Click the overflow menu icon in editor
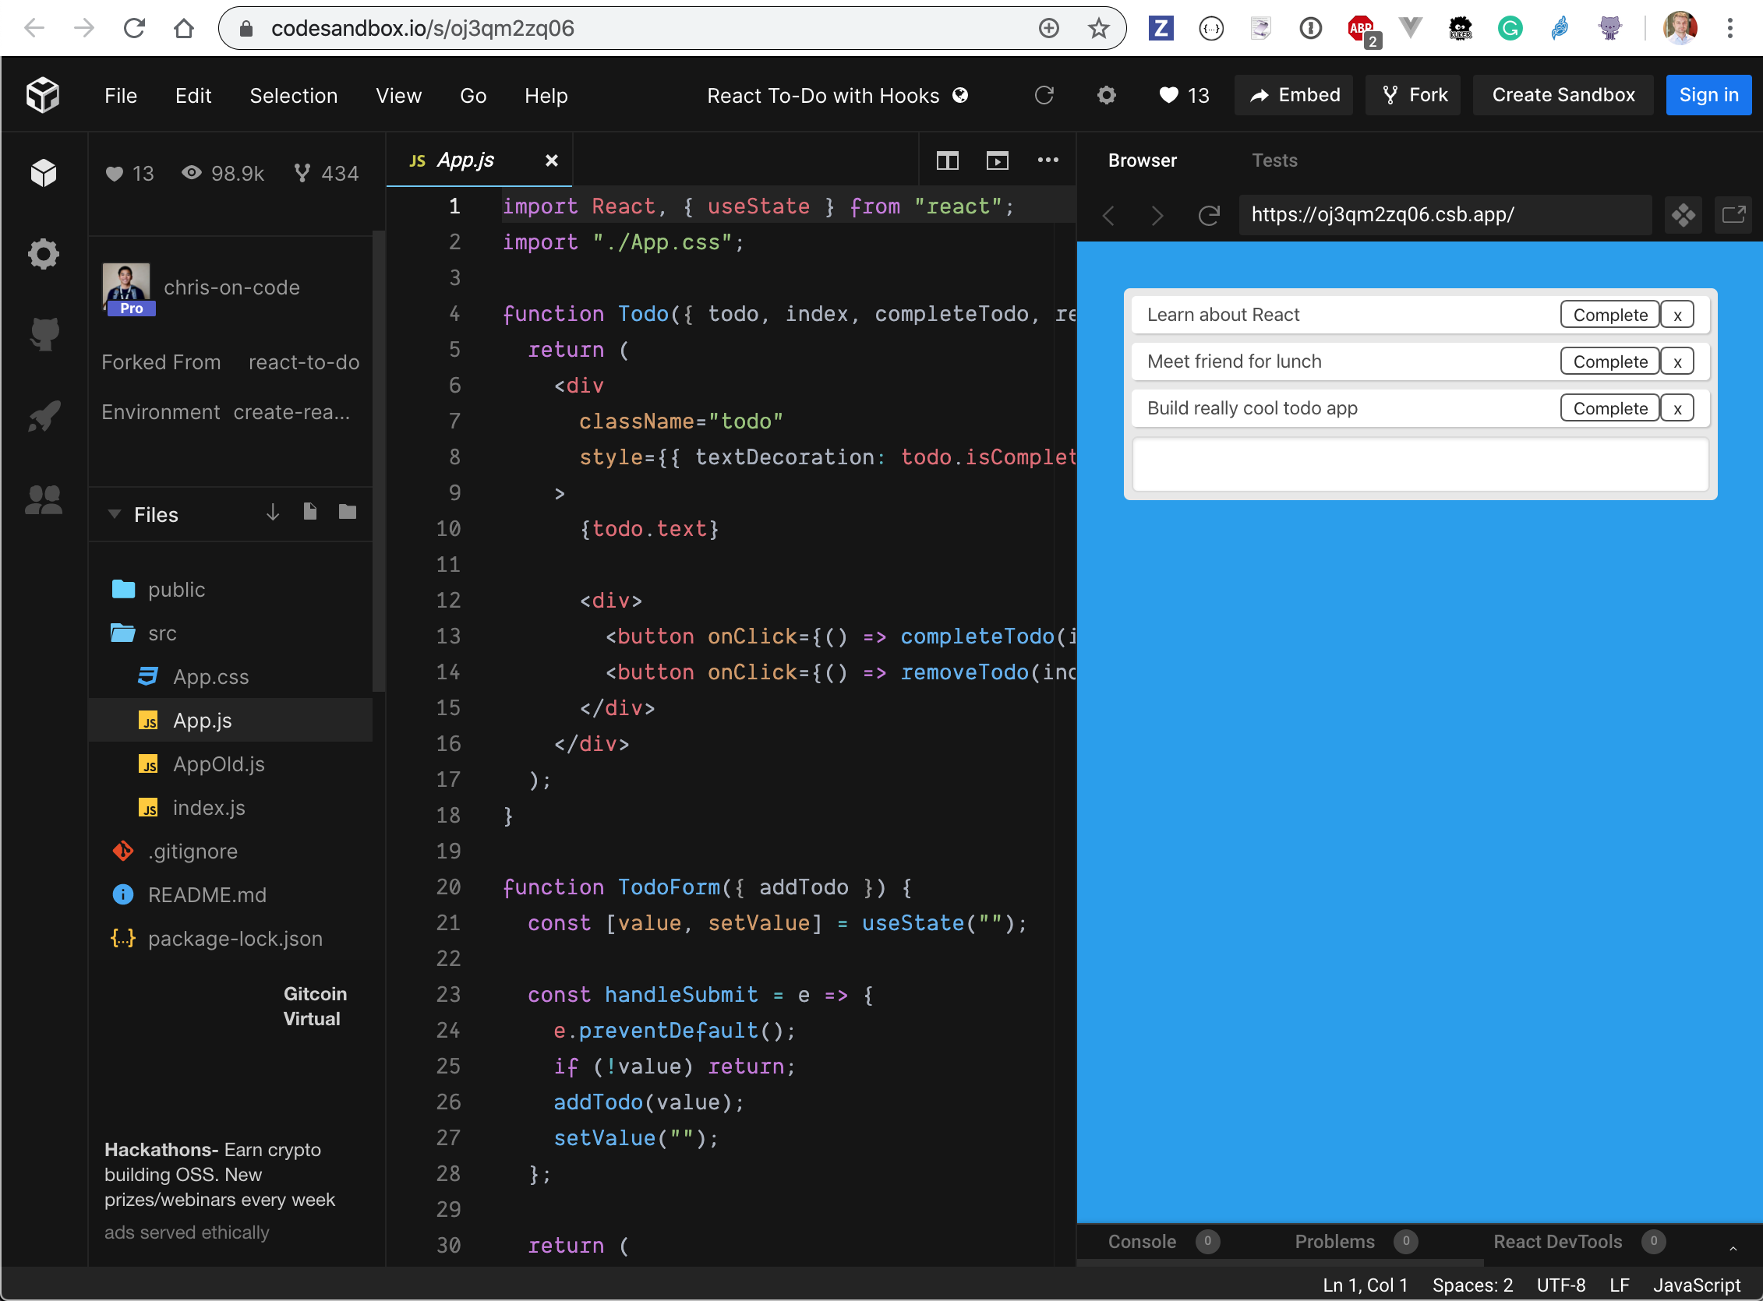1763x1301 pixels. (1048, 159)
